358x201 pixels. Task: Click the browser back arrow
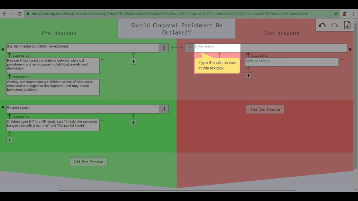(x=5, y=14)
